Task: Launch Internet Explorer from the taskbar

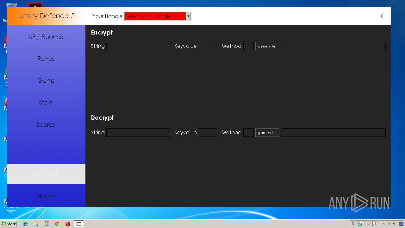Action: (x=25, y=224)
